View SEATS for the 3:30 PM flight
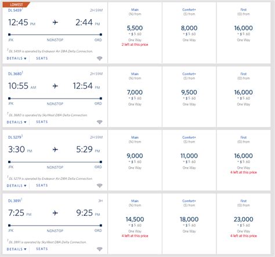This screenshot has width=275, height=257. 42,185
